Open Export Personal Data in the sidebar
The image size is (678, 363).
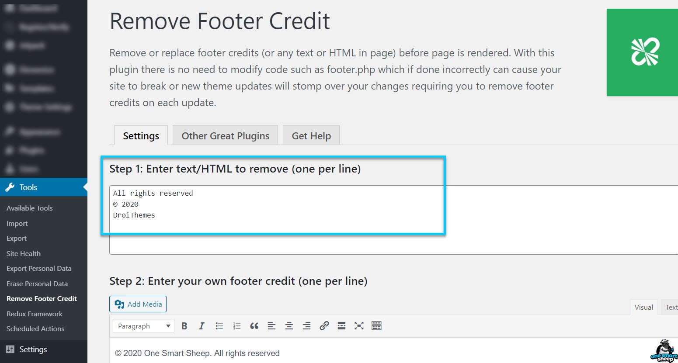tap(39, 268)
